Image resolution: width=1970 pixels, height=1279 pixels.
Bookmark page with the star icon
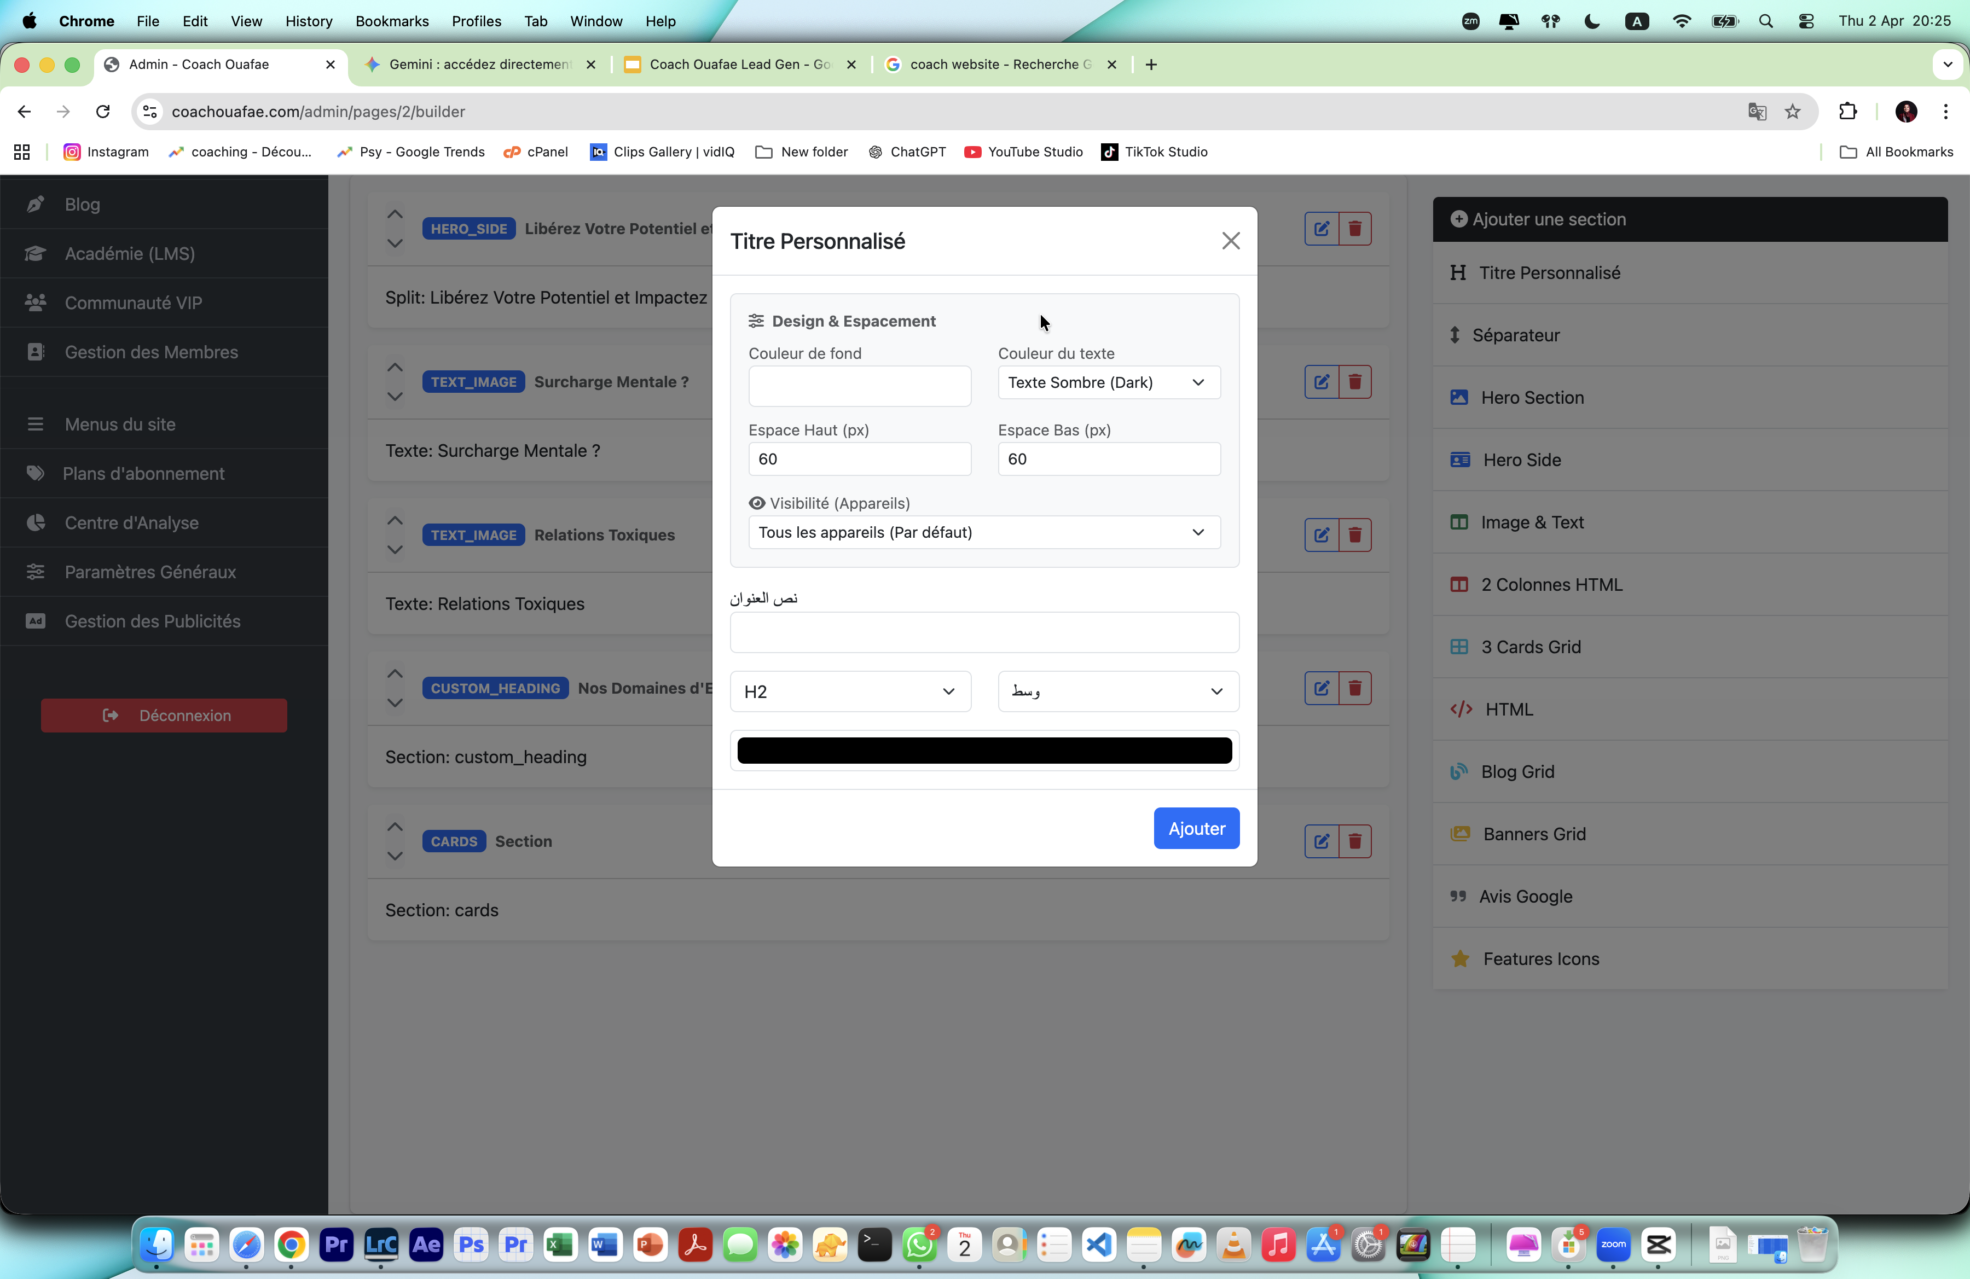[1792, 112]
